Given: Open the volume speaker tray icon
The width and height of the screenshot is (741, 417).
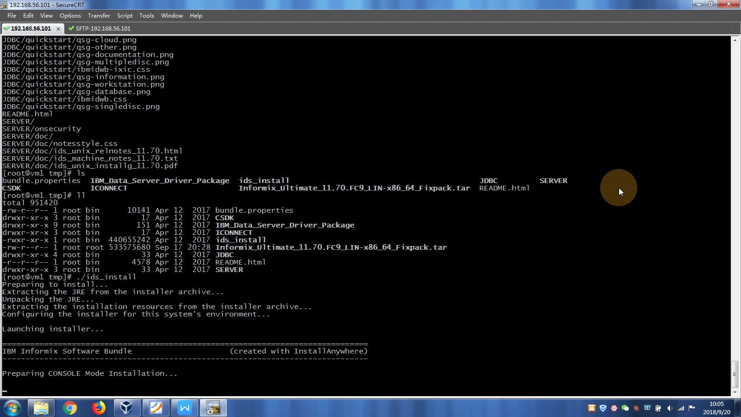Looking at the screenshot, I should click(670, 408).
